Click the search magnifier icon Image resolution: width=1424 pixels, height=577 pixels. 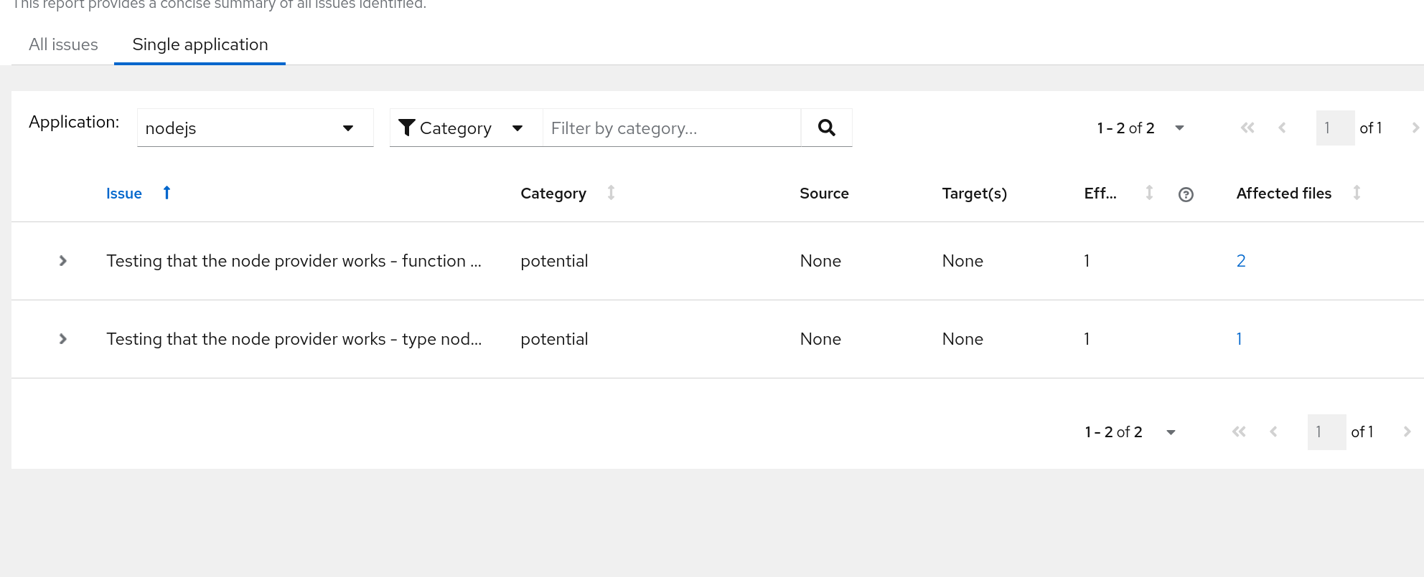(x=826, y=128)
